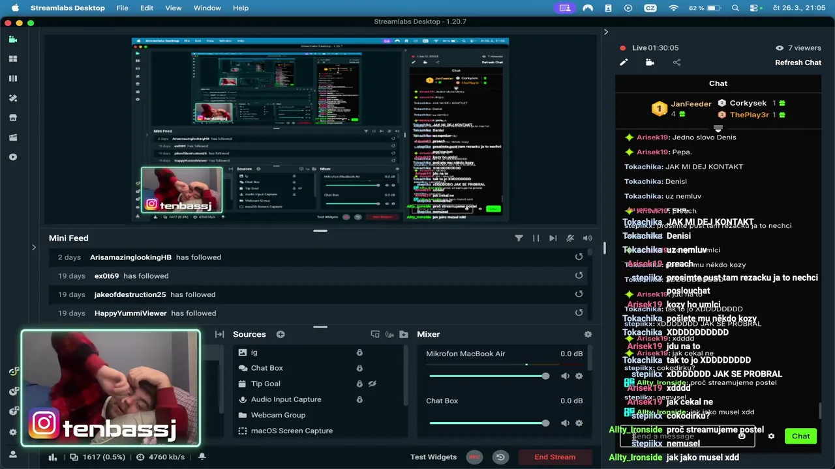The image size is (835, 469).
Task: Open the stream camera icon in chat panel
Action: pyautogui.click(x=650, y=63)
